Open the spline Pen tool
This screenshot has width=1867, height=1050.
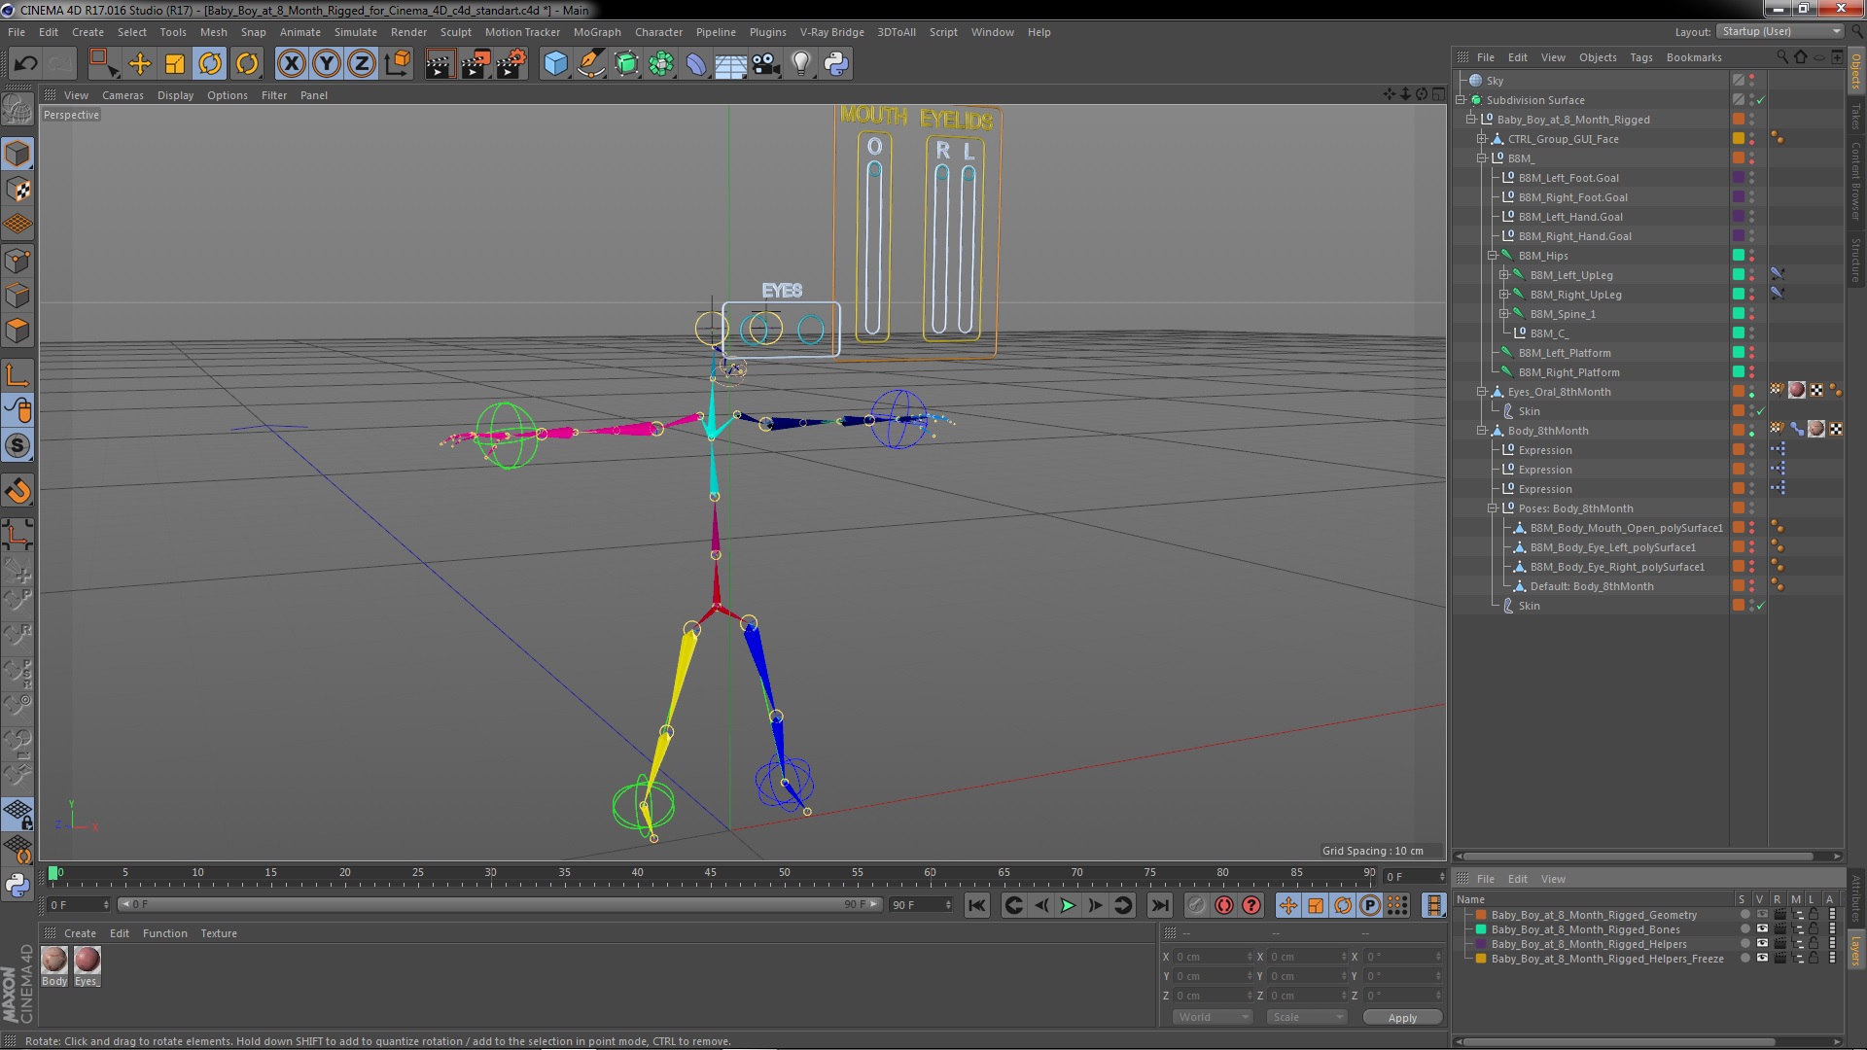[x=590, y=64]
